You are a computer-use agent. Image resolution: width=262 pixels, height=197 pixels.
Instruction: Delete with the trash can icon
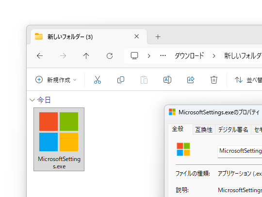[x=214, y=80]
